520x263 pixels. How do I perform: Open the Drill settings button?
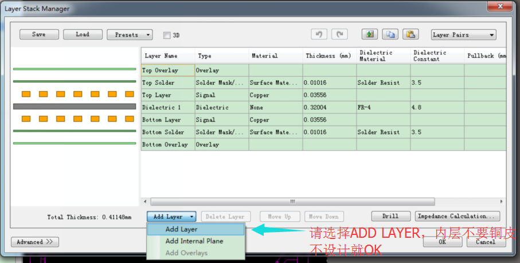click(390, 216)
